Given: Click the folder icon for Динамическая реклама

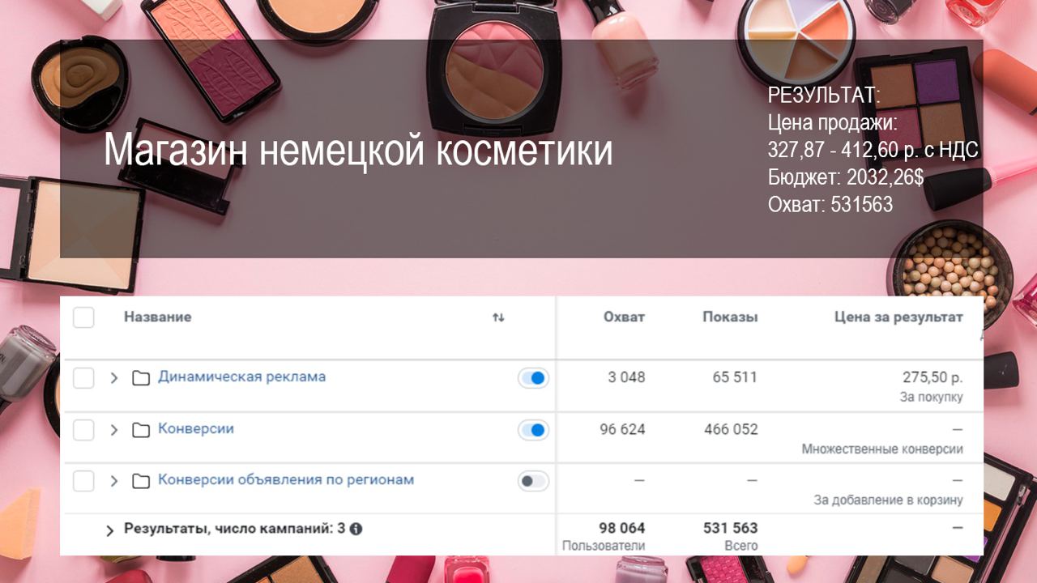Looking at the screenshot, I should [141, 378].
